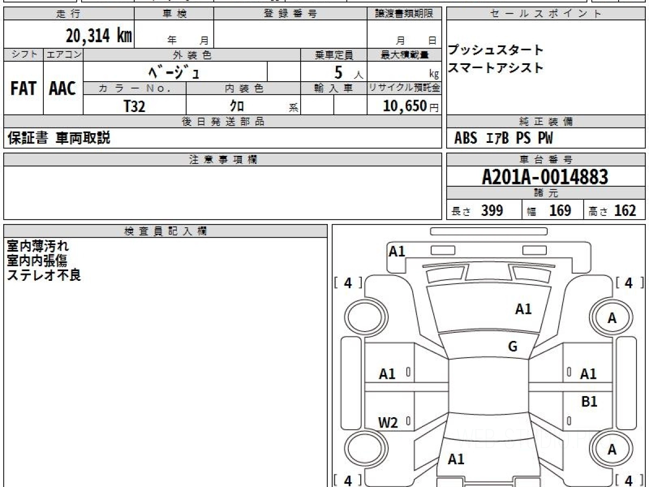Select the 走行 header cell
This screenshot has width=649, height=487.
pos(69,14)
